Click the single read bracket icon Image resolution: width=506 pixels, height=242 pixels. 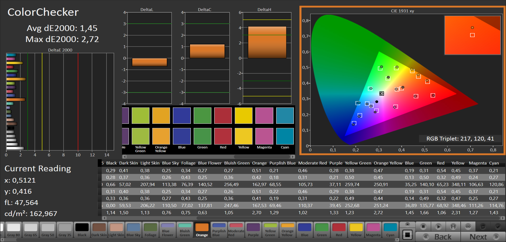[x=453, y=226]
